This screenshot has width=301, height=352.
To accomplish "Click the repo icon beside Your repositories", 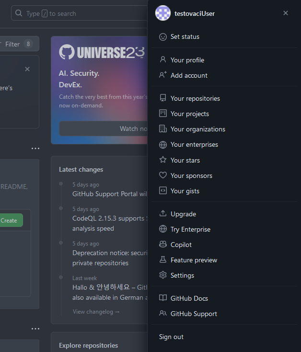I will (163, 98).
